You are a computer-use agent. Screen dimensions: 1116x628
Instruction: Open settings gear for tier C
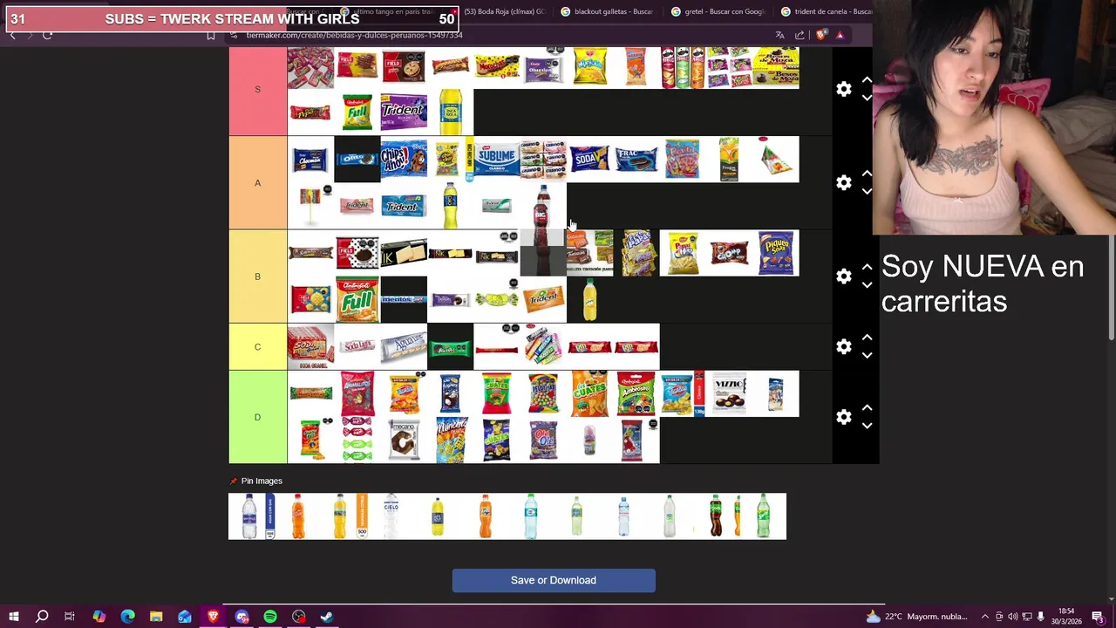844,346
